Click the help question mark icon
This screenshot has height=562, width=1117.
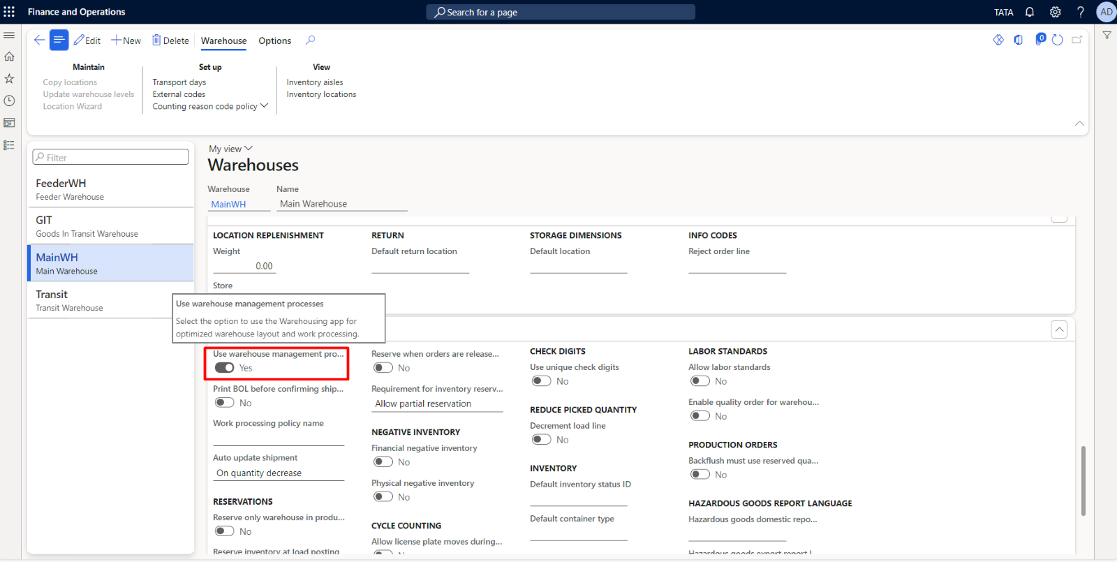coord(1080,12)
